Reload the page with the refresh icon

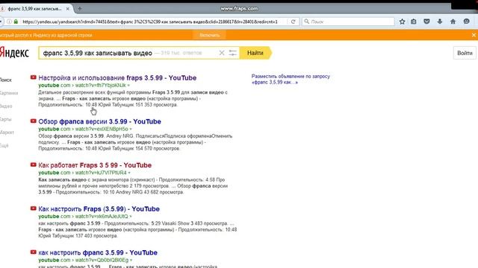293,22
